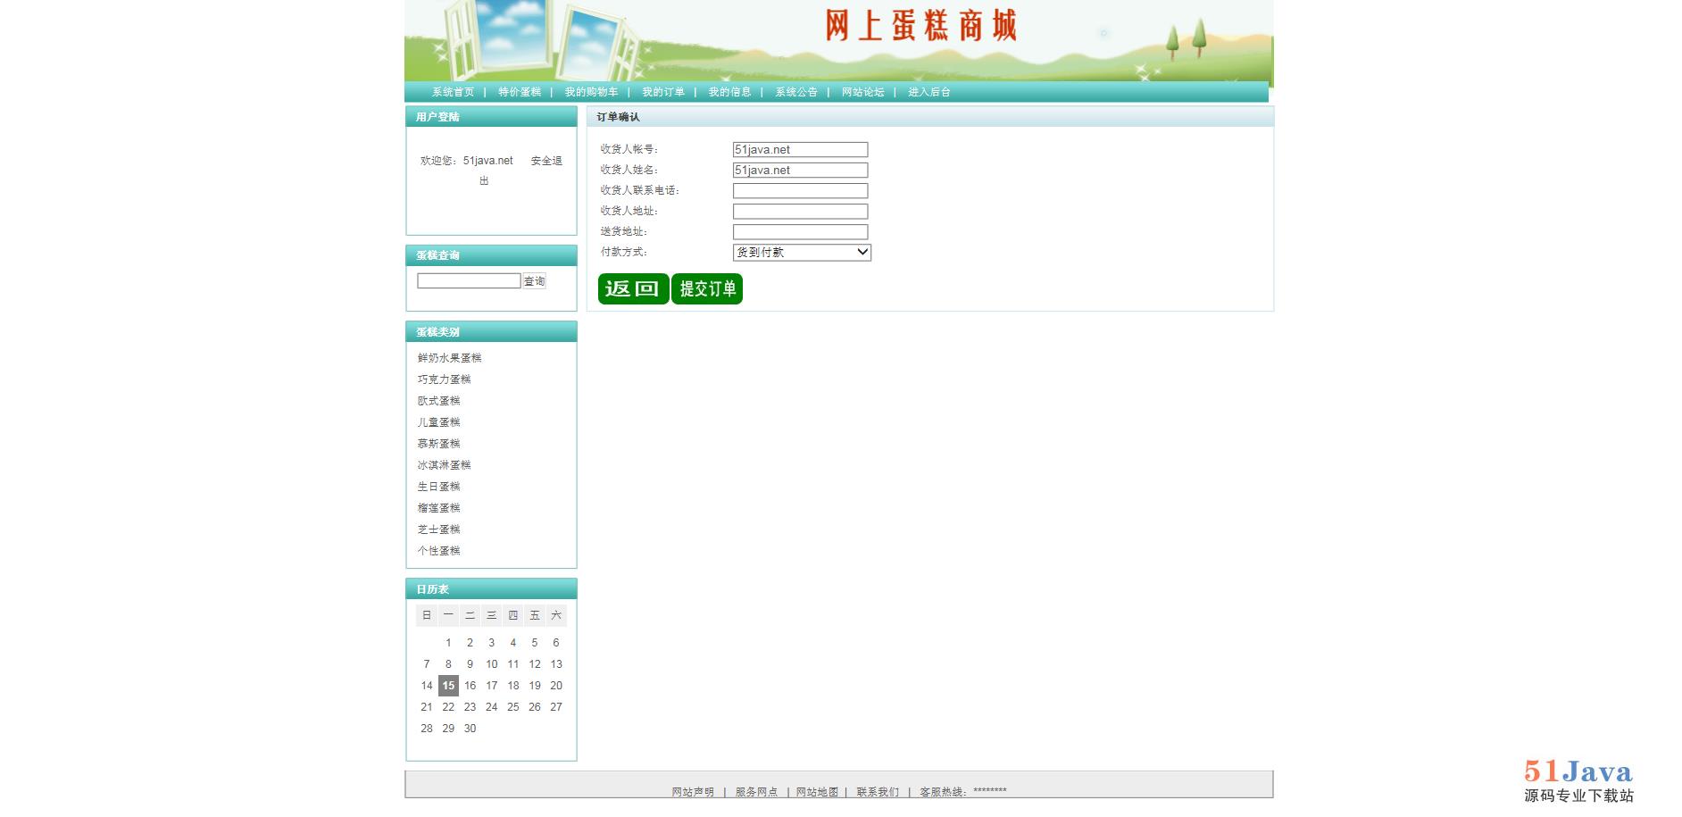This screenshot has height=817, width=1682.
Task: Click 联系我们 footer link
Action: tap(878, 792)
